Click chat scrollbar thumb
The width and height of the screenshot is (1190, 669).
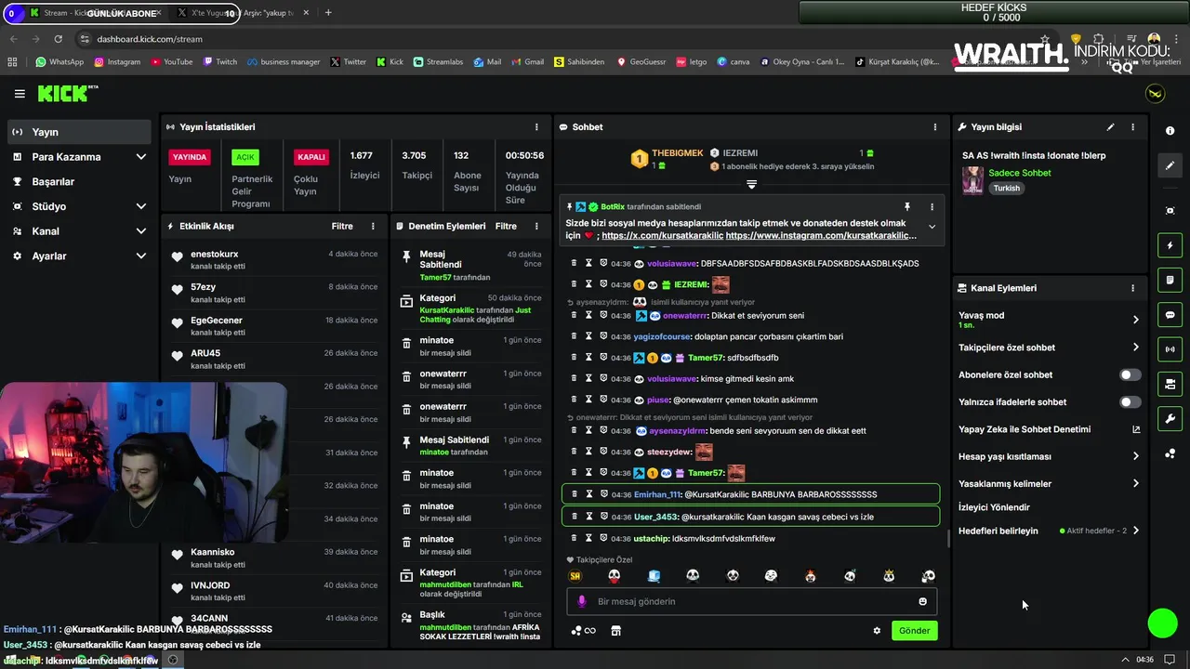(x=947, y=538)
